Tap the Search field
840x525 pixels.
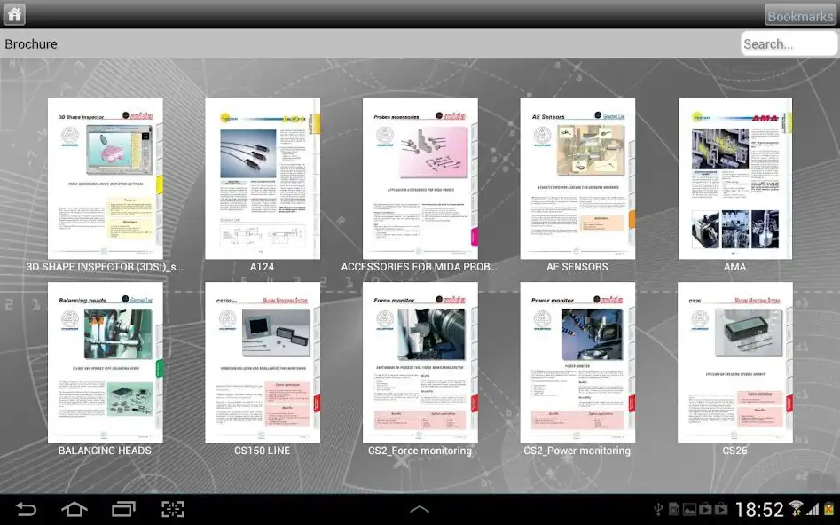[789, 43]
